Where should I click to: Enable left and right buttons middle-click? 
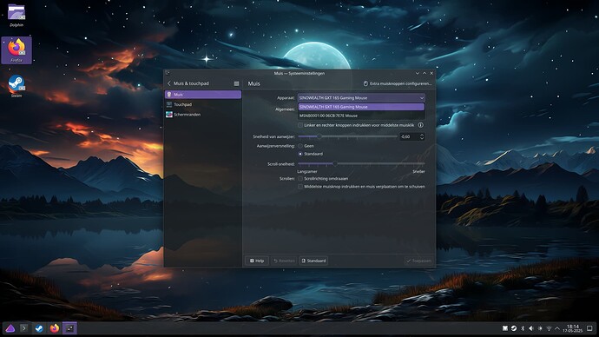point(300,125)
